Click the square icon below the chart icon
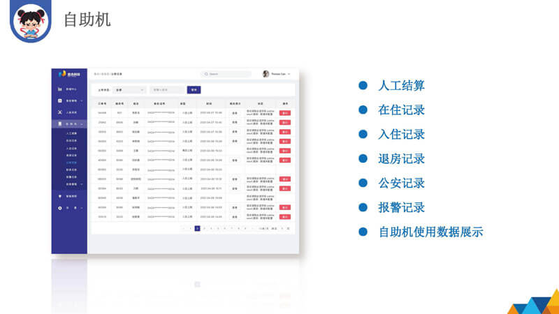Screen dimensions: 559x314 point(60,101)
